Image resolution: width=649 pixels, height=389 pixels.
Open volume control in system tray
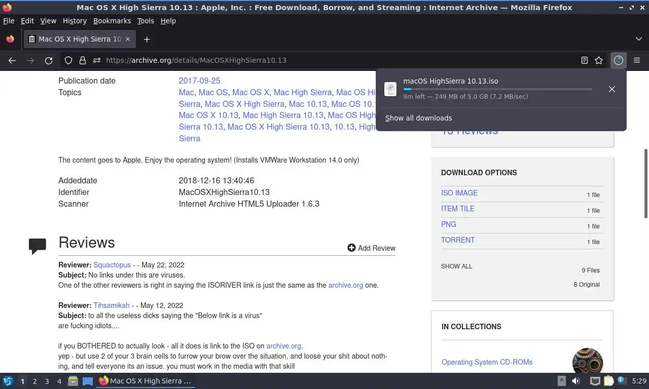[576, 381]
